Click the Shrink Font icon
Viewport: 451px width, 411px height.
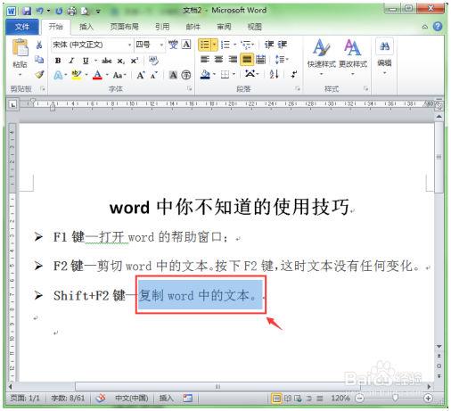click(x=153, y=75)
